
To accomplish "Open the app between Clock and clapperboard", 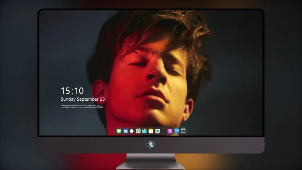I will (x=138, y=131).
